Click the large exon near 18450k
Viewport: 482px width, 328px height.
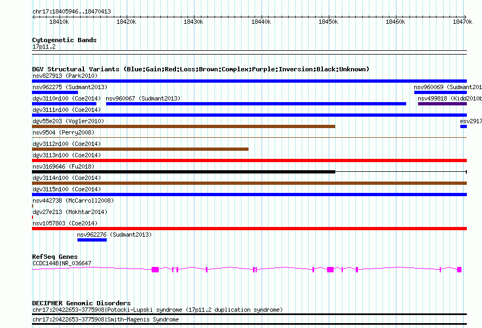(330, 270)
